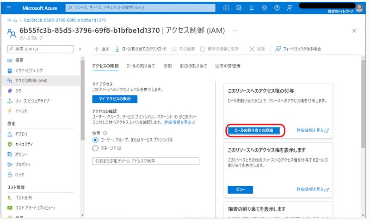The height and width of the screenshot is (220, 370).
Task: Click the 追加 plus toolbar button
Action: [102, 49]
